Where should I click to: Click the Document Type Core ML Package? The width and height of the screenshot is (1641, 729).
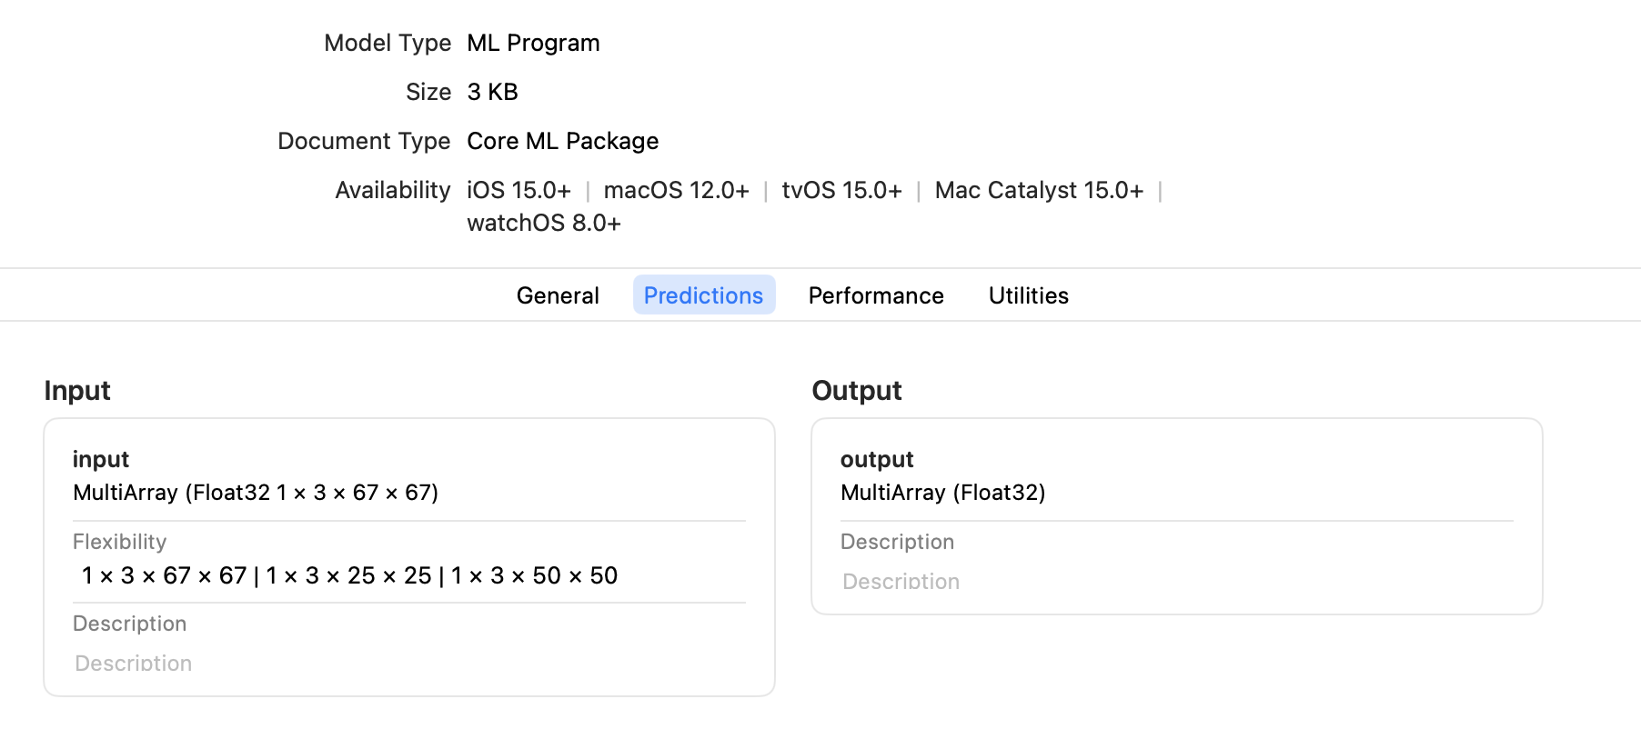click(x=562, y=141)
